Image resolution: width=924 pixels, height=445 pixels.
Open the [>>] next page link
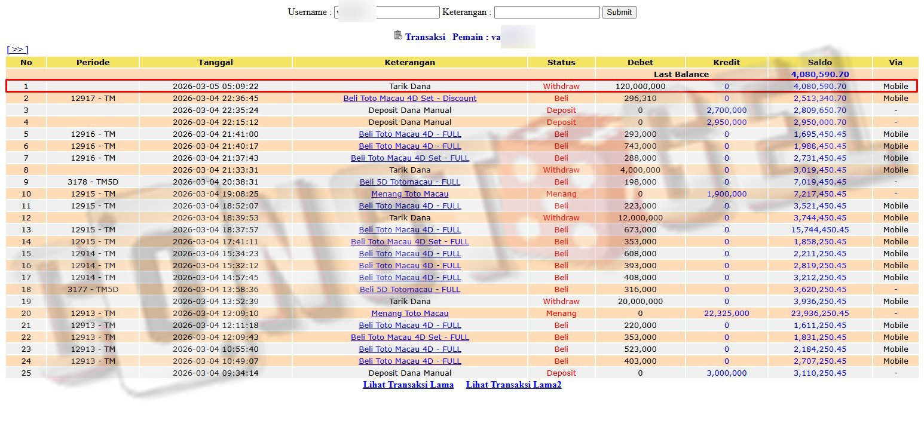pos(17,50)
